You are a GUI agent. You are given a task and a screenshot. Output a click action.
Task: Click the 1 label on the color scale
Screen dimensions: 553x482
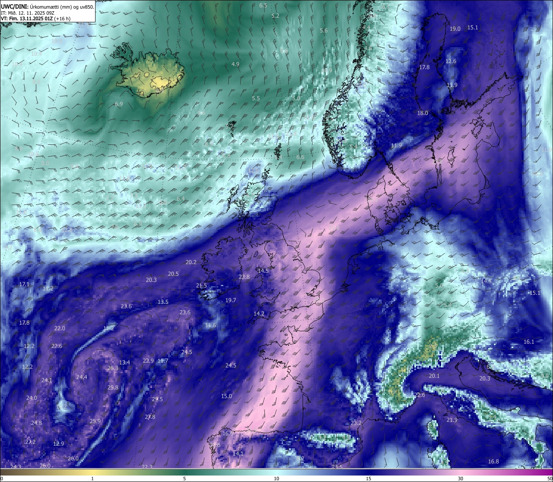pos(92,479)
